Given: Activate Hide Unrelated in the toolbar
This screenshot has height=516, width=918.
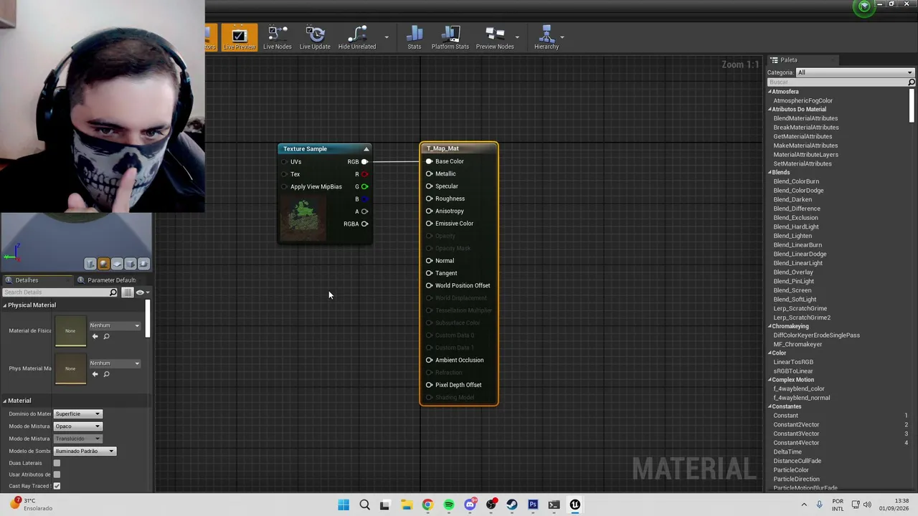Looking at the screenshot, I should pos(357,38).
